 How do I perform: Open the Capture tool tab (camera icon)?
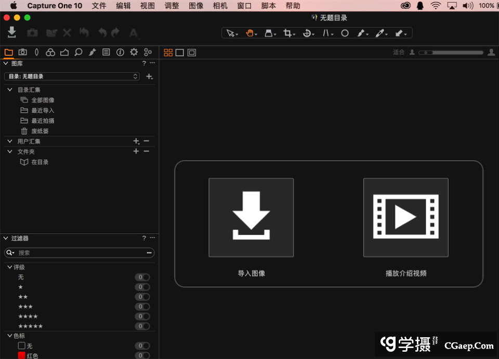[23, 52]
